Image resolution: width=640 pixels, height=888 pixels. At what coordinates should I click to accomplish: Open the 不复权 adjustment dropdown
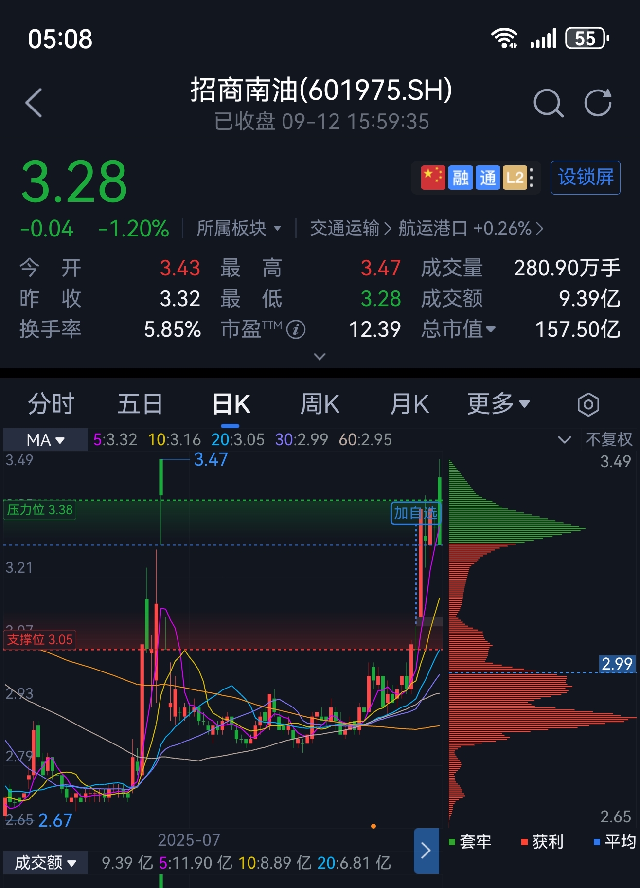609,440
